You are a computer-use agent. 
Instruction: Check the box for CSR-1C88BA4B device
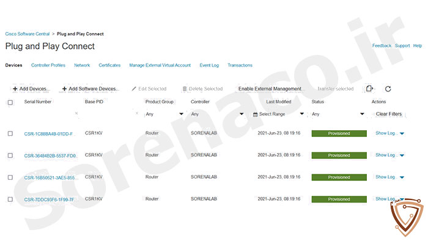(x=10, y=133)
